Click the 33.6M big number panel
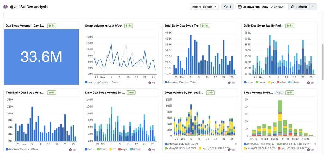Screen dimensions: 324x154 pos(41,57)
